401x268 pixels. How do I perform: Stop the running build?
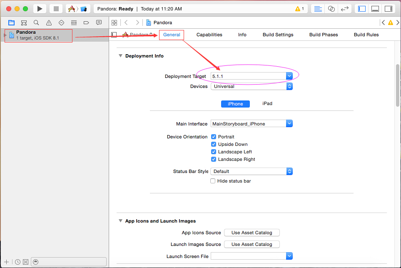click(x=56, y=9)
